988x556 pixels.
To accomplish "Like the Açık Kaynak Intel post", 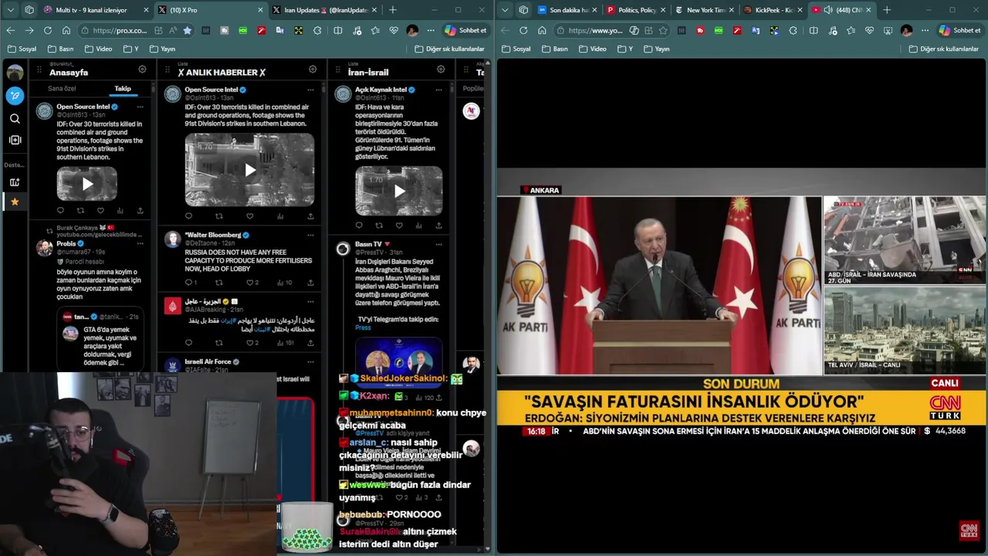I will (399, 225).
